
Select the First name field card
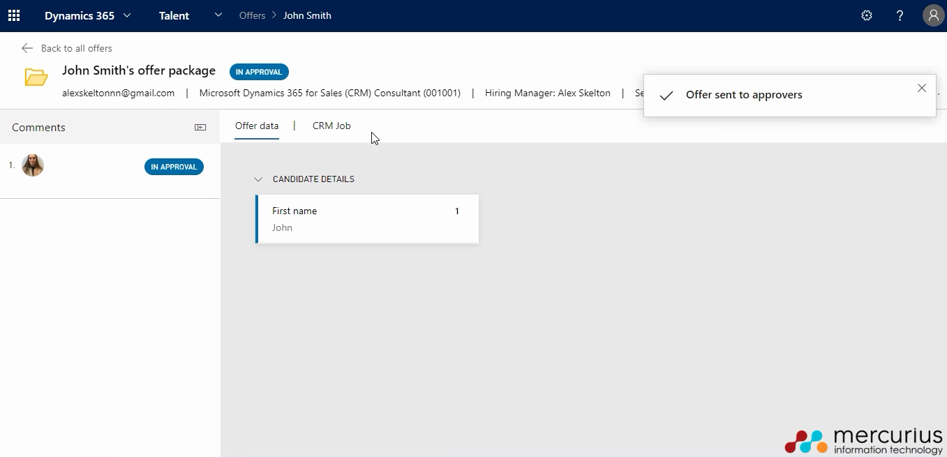367,219
